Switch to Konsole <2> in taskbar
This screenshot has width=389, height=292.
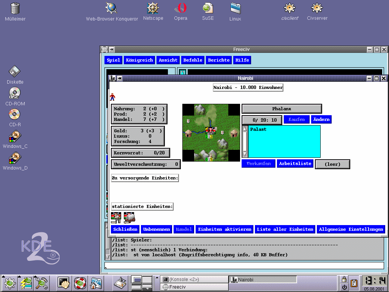coord(194,279)
